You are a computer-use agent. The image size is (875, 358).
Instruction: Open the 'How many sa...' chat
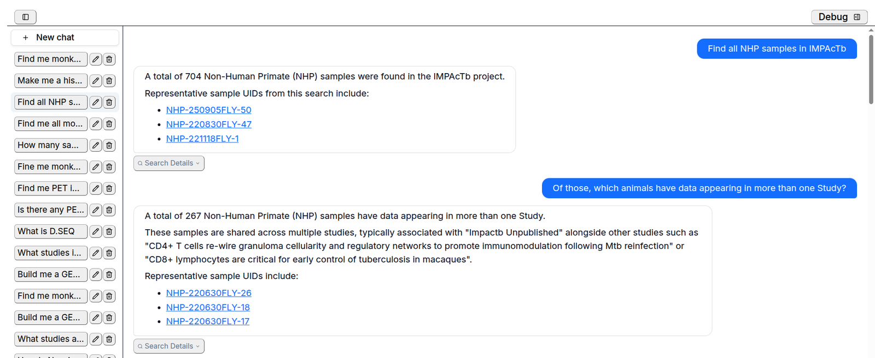pos(51,145)
